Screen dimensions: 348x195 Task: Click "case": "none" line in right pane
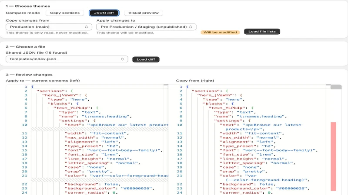click(x=241, y=167)
